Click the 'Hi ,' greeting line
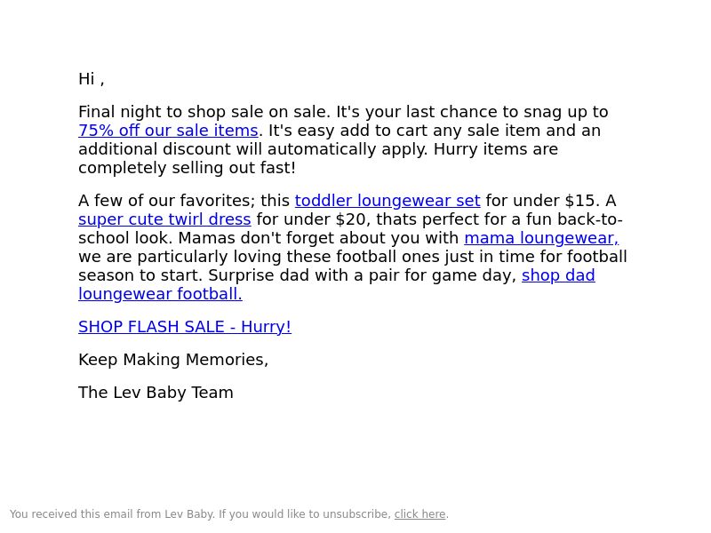 (x=92, y=79)
